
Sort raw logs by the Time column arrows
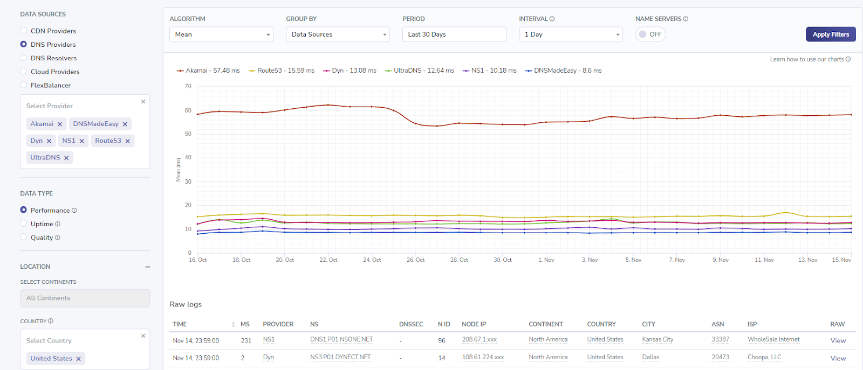tap(233, 324)
